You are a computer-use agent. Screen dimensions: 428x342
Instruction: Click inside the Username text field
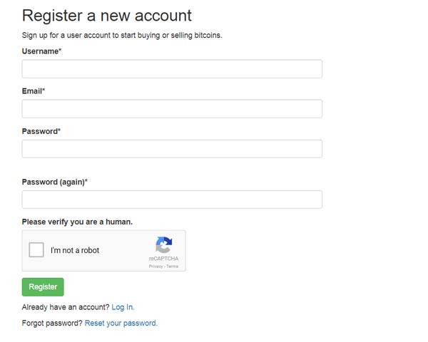172,69
